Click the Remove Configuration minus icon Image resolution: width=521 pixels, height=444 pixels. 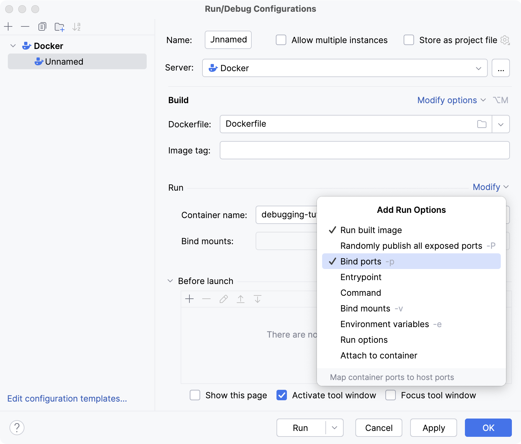pyautogui.click(x=25, y=26)
